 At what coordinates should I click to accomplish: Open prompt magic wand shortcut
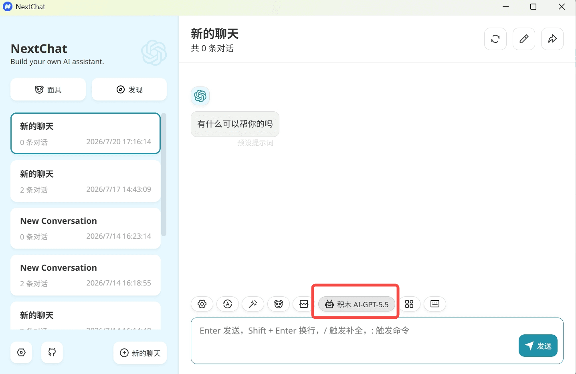(x=253, y=304)
